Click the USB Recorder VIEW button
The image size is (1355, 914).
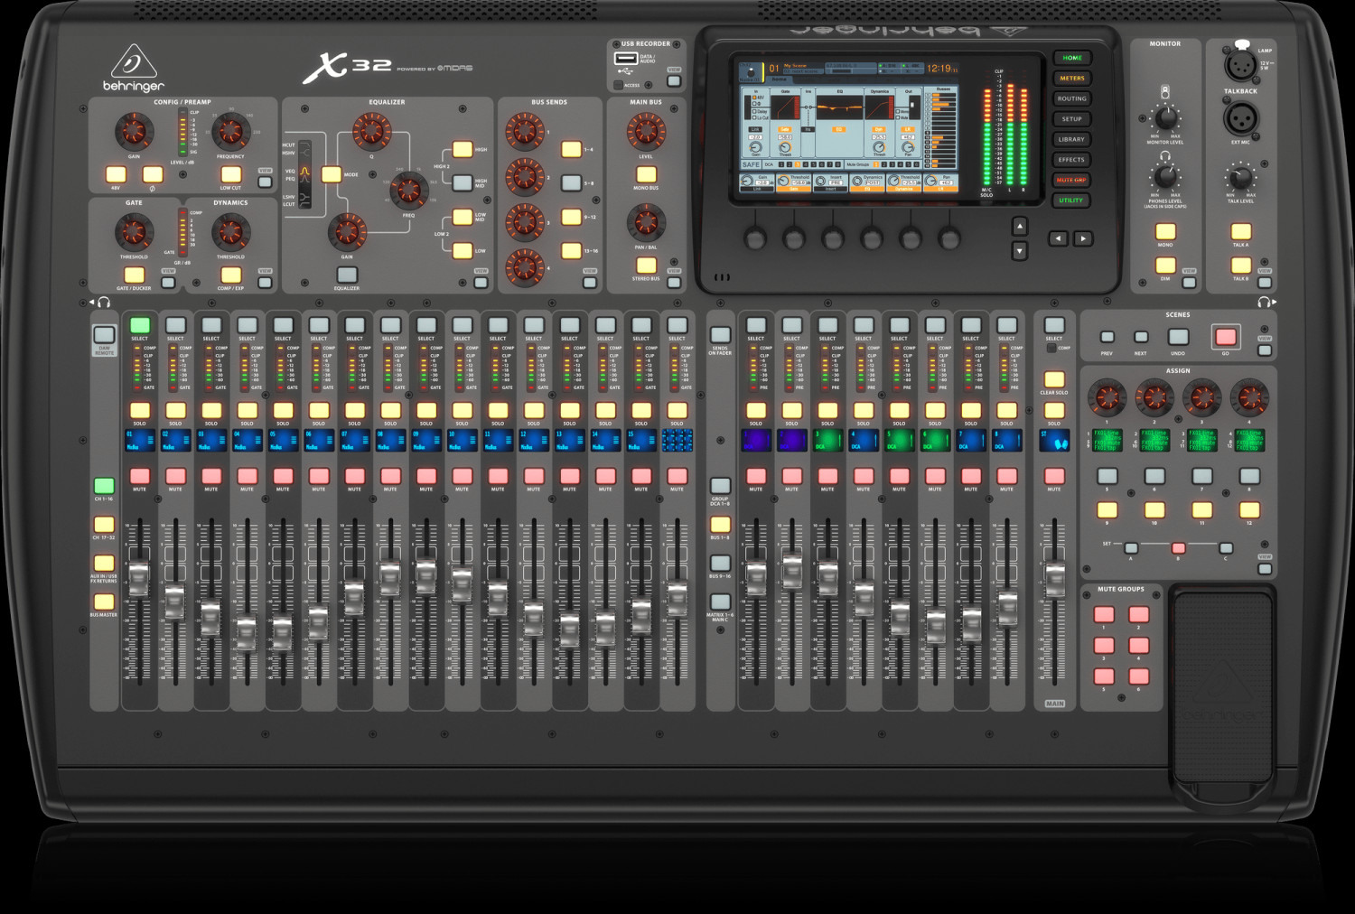tap(674, 81)
